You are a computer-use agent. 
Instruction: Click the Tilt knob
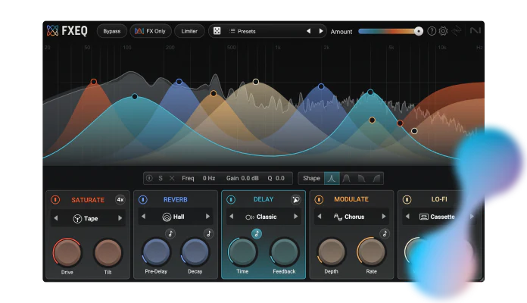[108, 252]
